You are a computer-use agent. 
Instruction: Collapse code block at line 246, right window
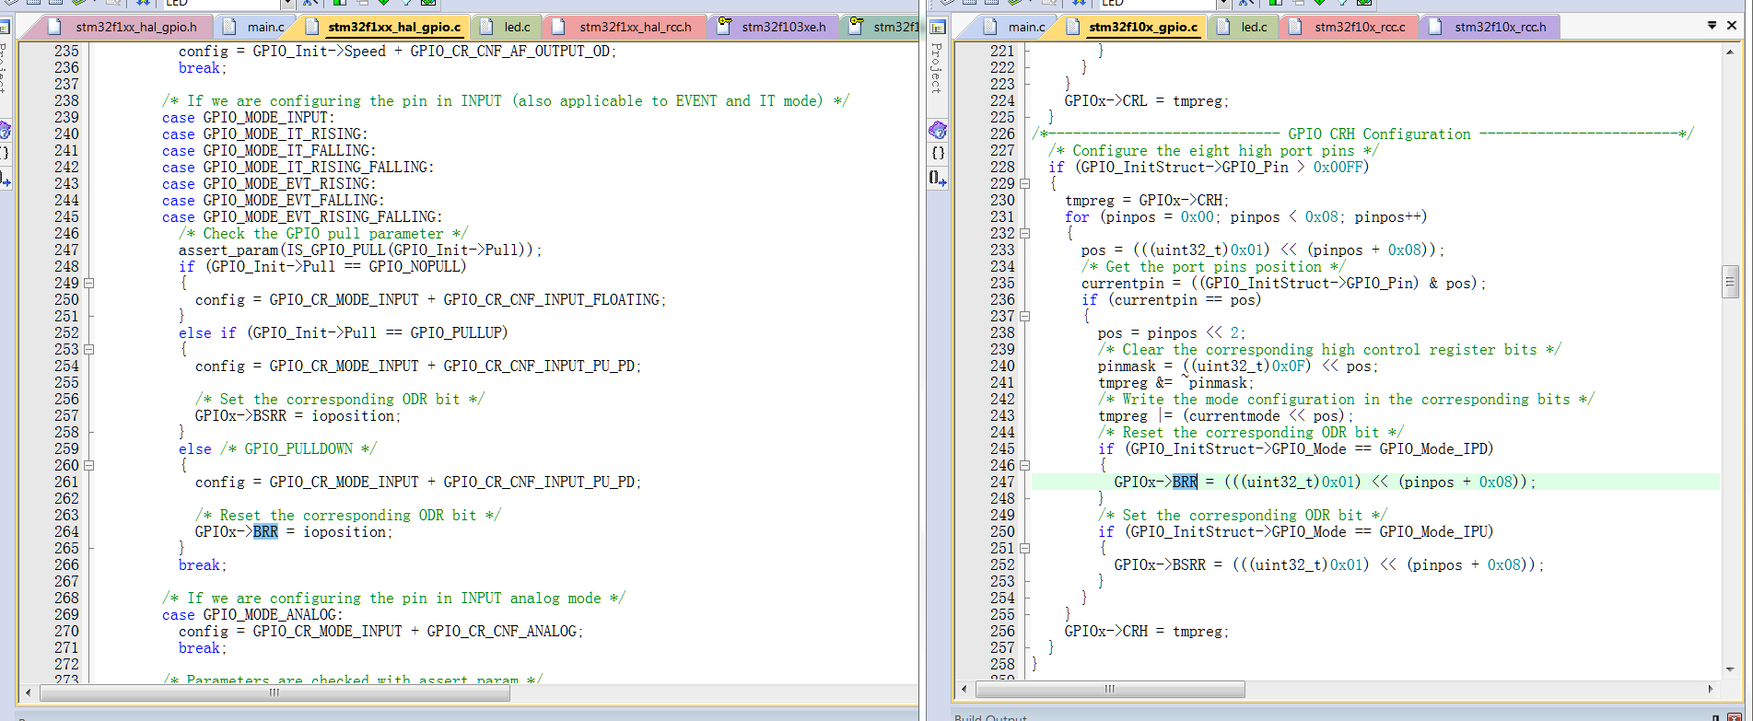[1024, 466]
